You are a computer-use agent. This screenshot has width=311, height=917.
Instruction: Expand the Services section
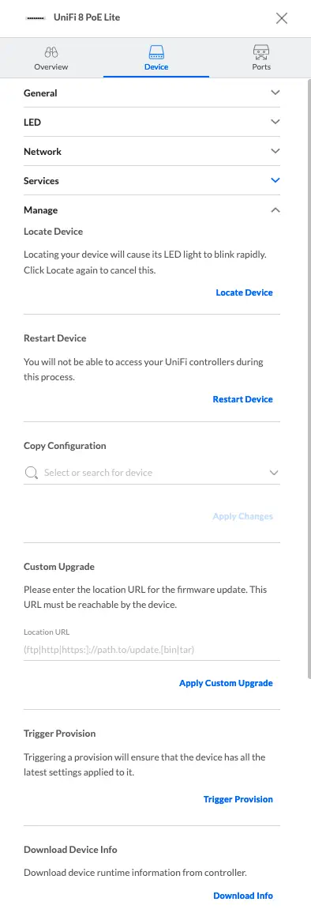(152, 181)
